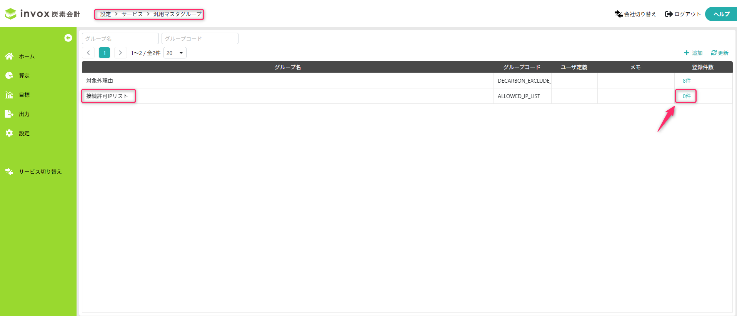Image resolution: width=737 pixels, height=316 pixels.
Task: Click the 出力 export file icon
Action: [x=9, y=114]
